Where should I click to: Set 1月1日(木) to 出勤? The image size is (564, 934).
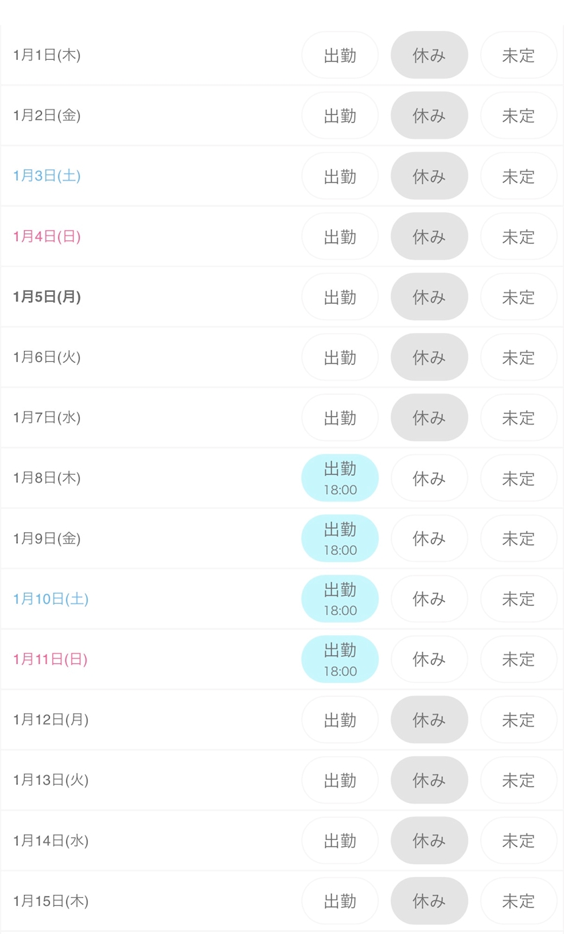point(340,55)
